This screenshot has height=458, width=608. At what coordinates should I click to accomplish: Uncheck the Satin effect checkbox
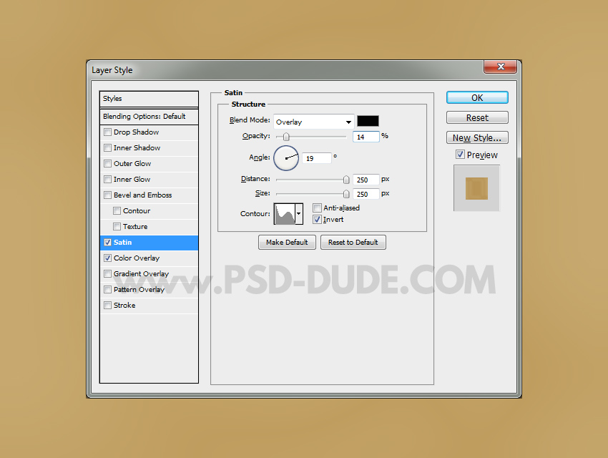[108, 243]
